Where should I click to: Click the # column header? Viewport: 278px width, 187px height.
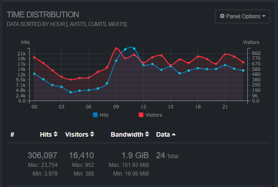point(12,134)
